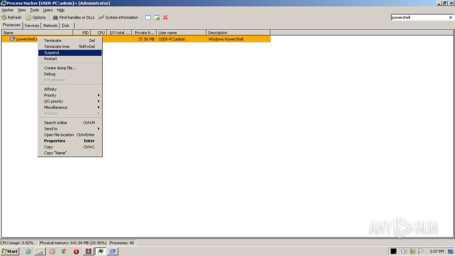Screen dimensions: 455x256
Task: Click the Windows PowerShell description cell
Action: click(x=226, y=39)
